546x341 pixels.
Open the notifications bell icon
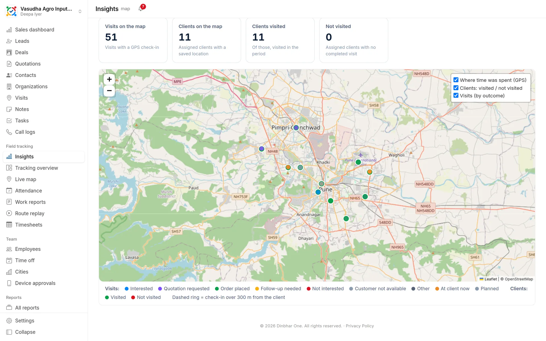(140, 9)
